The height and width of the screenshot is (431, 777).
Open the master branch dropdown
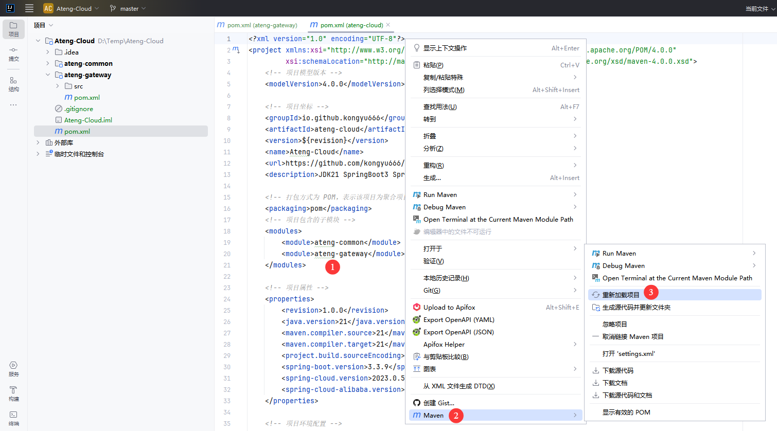point(128,8)
